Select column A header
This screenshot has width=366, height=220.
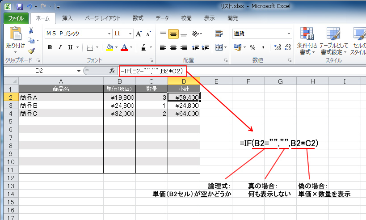(61, 81)
